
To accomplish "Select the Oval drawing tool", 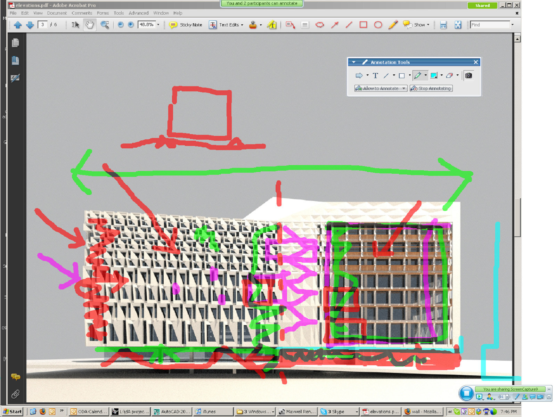I will click(x=378, y=25).
